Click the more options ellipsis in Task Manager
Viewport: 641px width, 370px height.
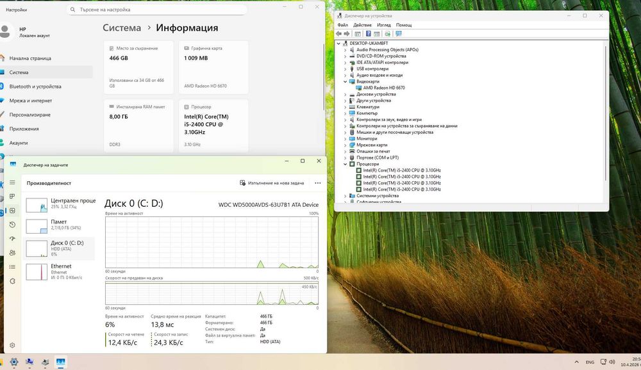click(x=318, y=183)
